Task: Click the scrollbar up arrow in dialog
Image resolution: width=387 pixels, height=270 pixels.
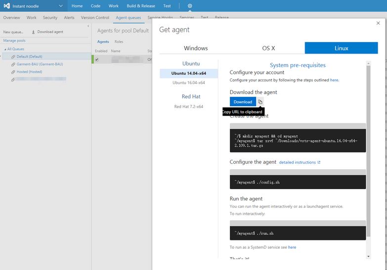Action: pyautogui.click(x=369, y=63)
